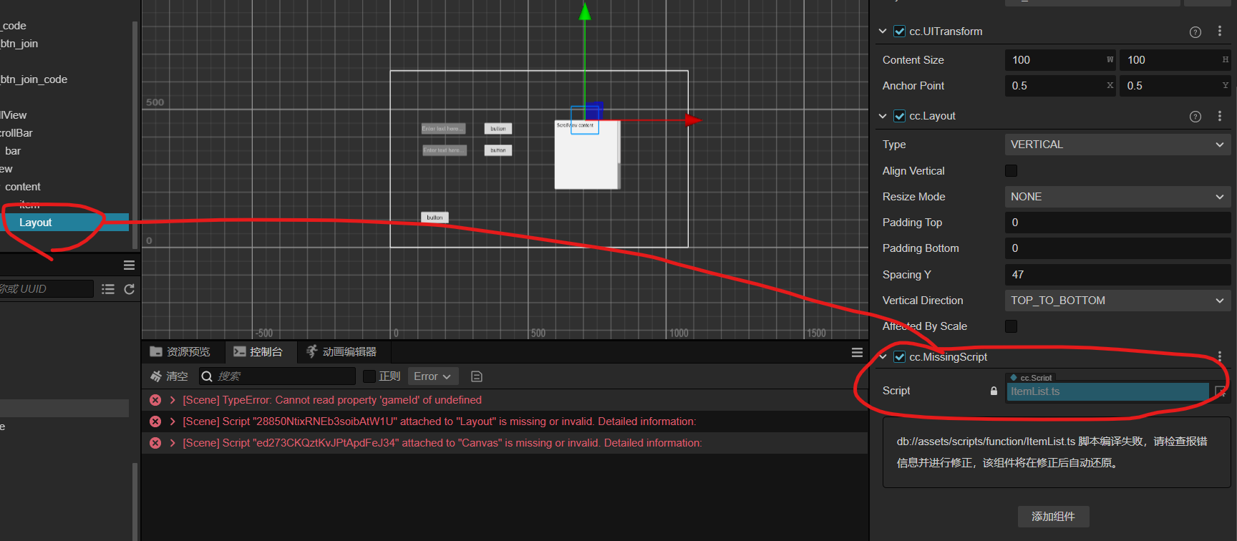Expand the "Canvas" missing script log entry
The width and height of the screenshot is (1237, 541).
[173, 443]
